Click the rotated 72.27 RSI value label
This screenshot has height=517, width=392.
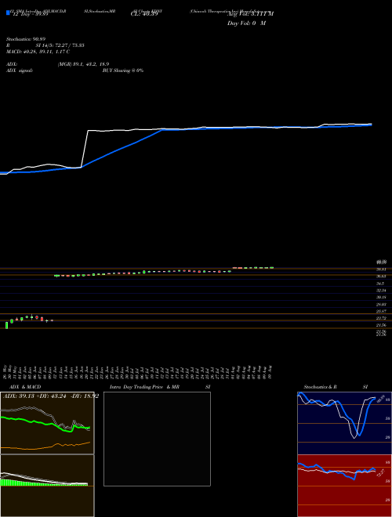coord(381,474)
